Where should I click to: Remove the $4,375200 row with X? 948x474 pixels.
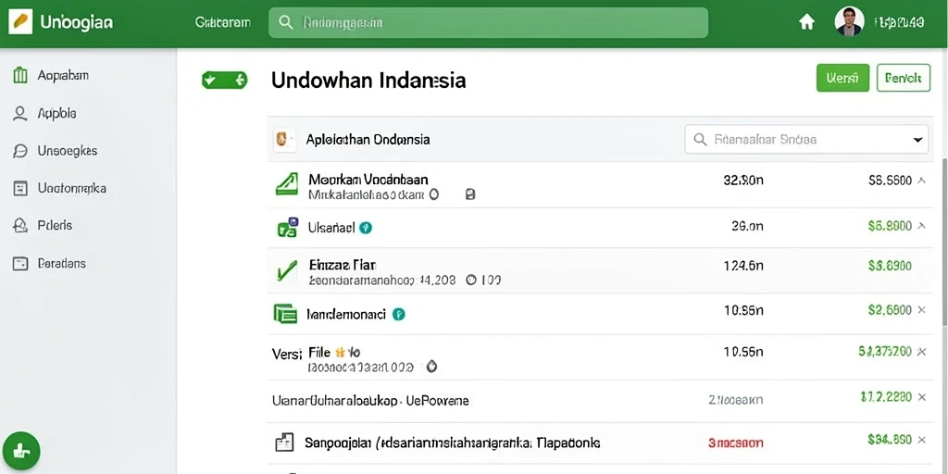click(x=921, y=351)
